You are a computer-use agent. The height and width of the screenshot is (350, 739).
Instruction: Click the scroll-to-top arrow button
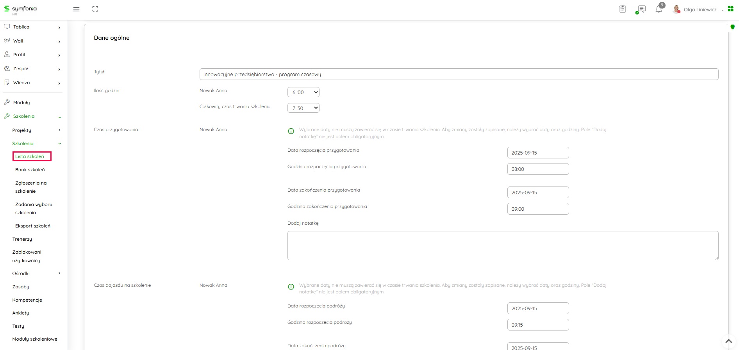click(x=728, y=341)
